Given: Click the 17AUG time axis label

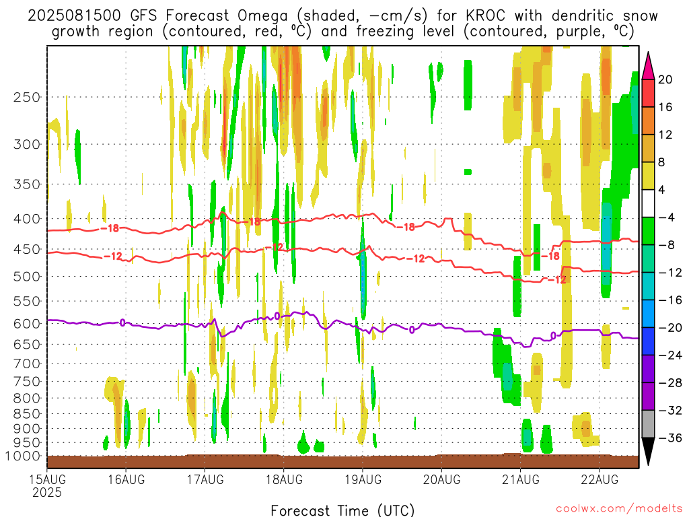Looking at the screenshot, I should pyautogui.click(x=205, y=479).
